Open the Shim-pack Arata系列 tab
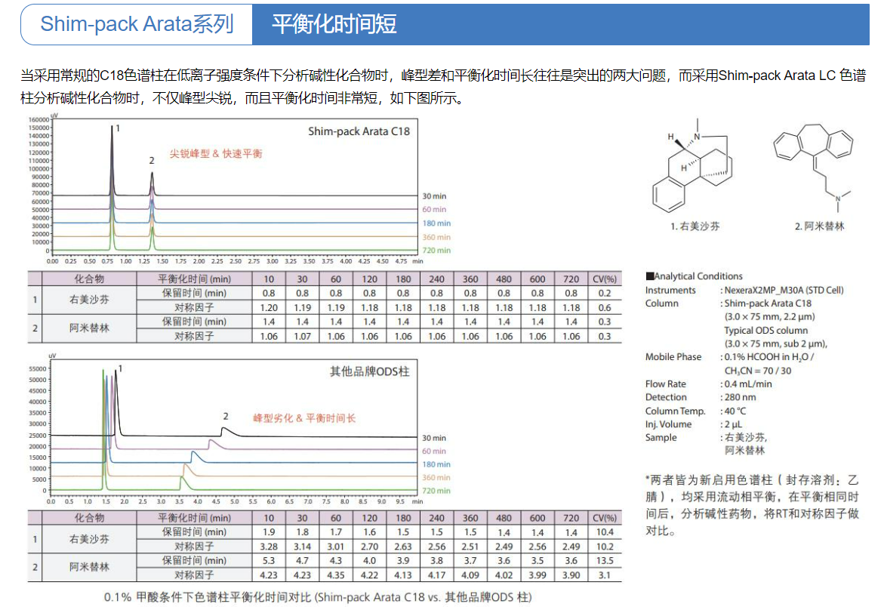Viewport: 884px width, 607px height. tap(137, 24)
